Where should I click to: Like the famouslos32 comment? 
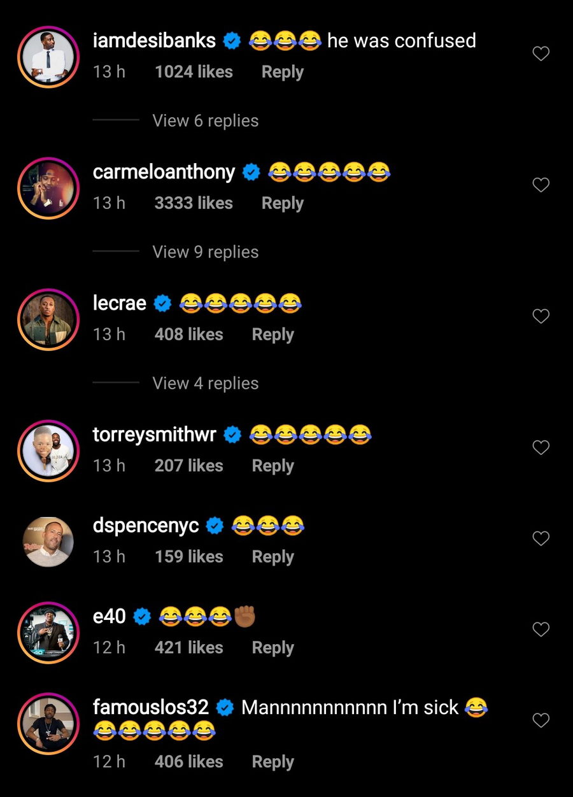coord(541,721)
